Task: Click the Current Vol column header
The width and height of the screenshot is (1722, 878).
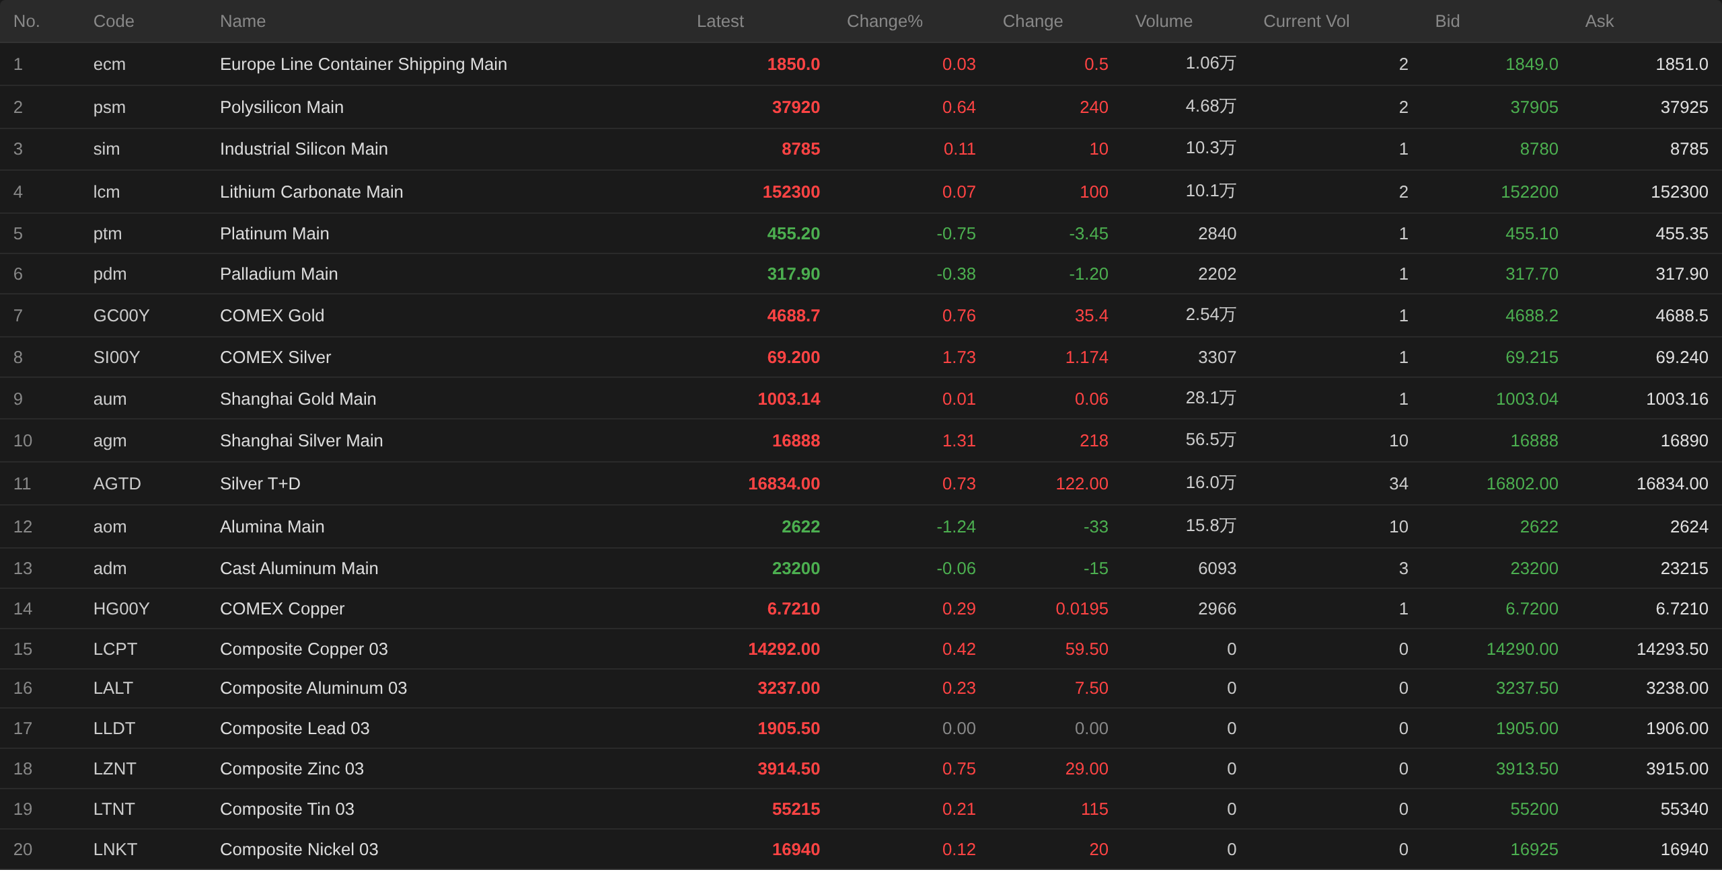Action: [x=1306, y=22]
